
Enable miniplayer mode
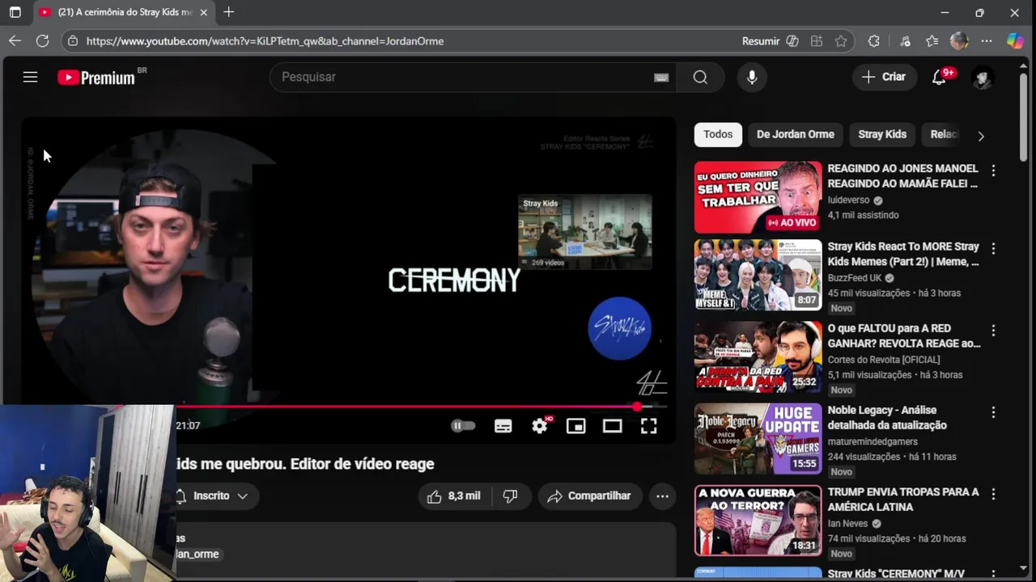click(575, 426)
